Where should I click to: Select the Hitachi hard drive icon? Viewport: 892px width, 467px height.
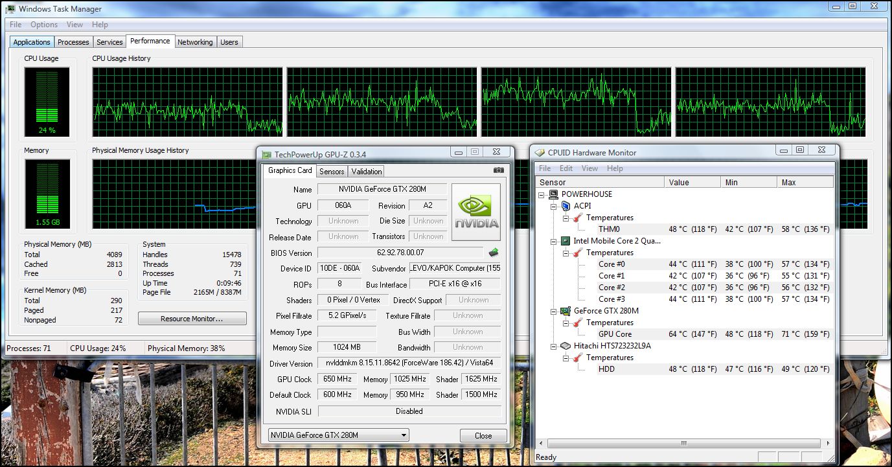(x=564, y=346)
